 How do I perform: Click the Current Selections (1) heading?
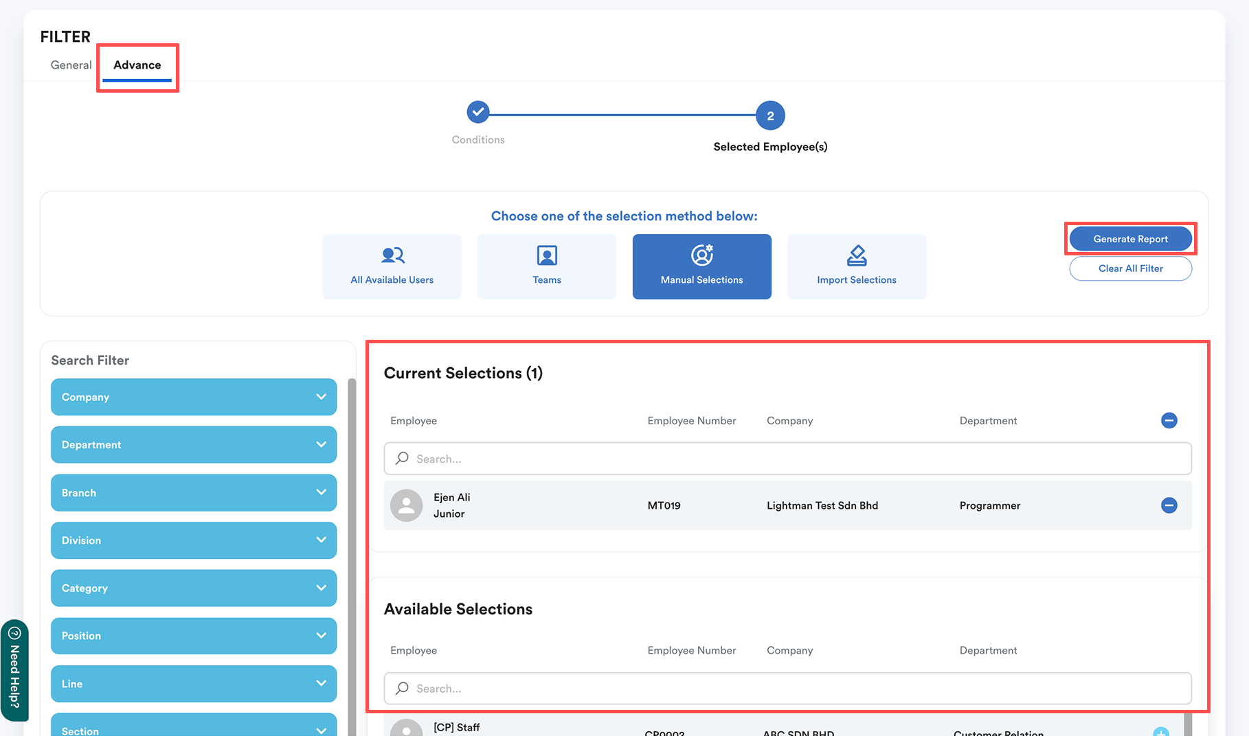coord(463,373)
